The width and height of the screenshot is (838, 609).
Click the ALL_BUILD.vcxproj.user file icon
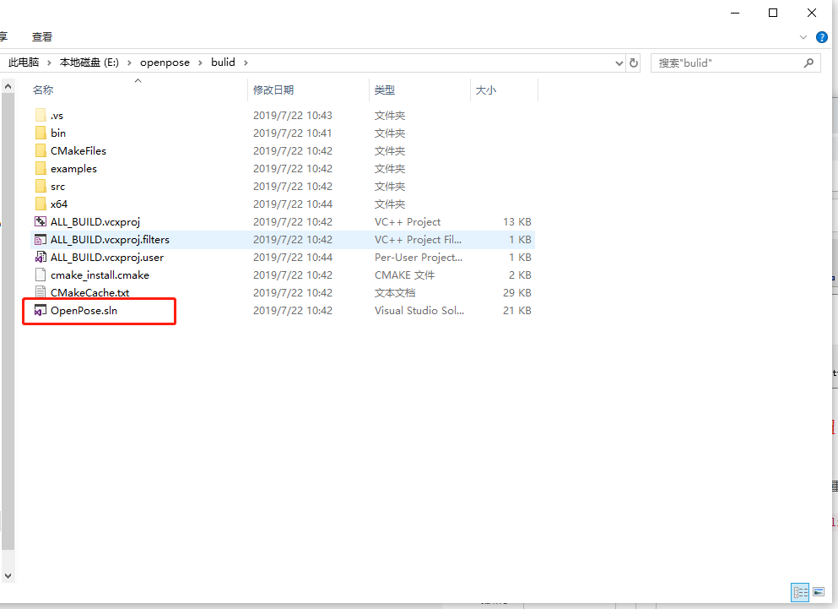[x=39, y=257]
